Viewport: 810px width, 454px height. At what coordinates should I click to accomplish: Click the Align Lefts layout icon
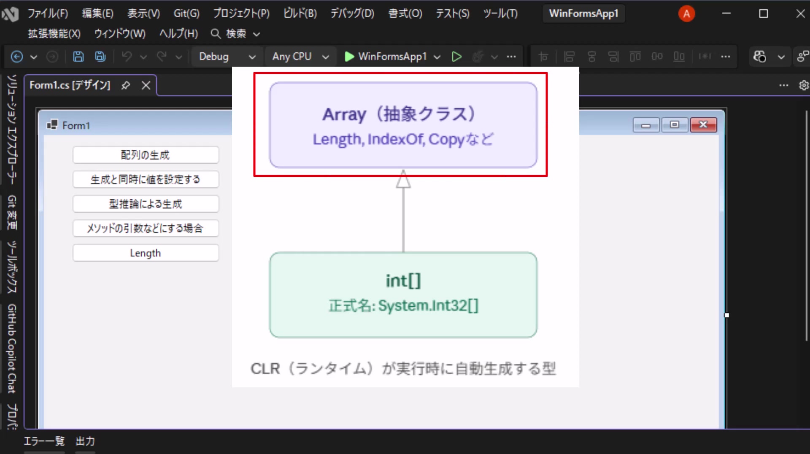[x=569, y=57]
